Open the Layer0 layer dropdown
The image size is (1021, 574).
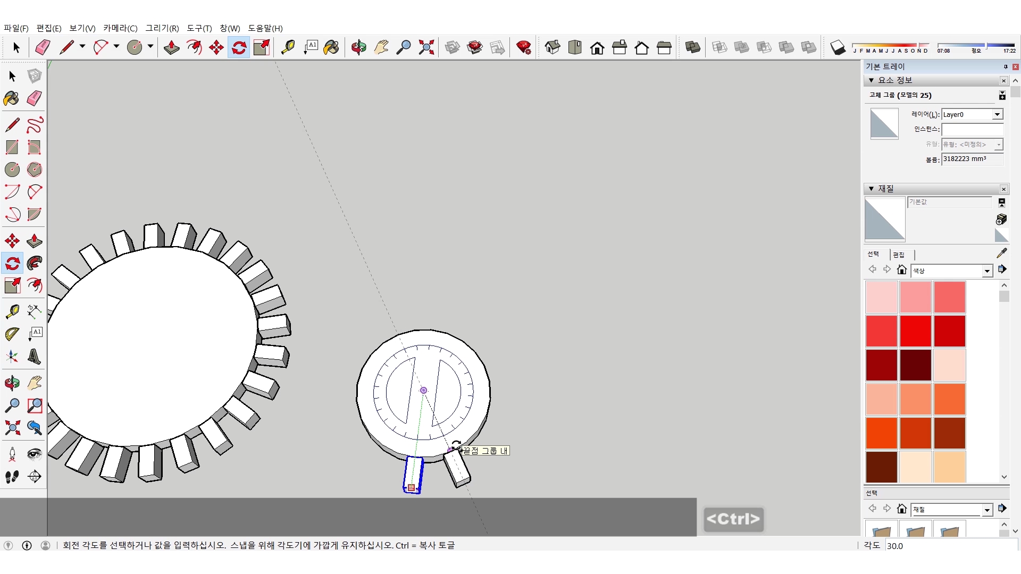point(997,115)
